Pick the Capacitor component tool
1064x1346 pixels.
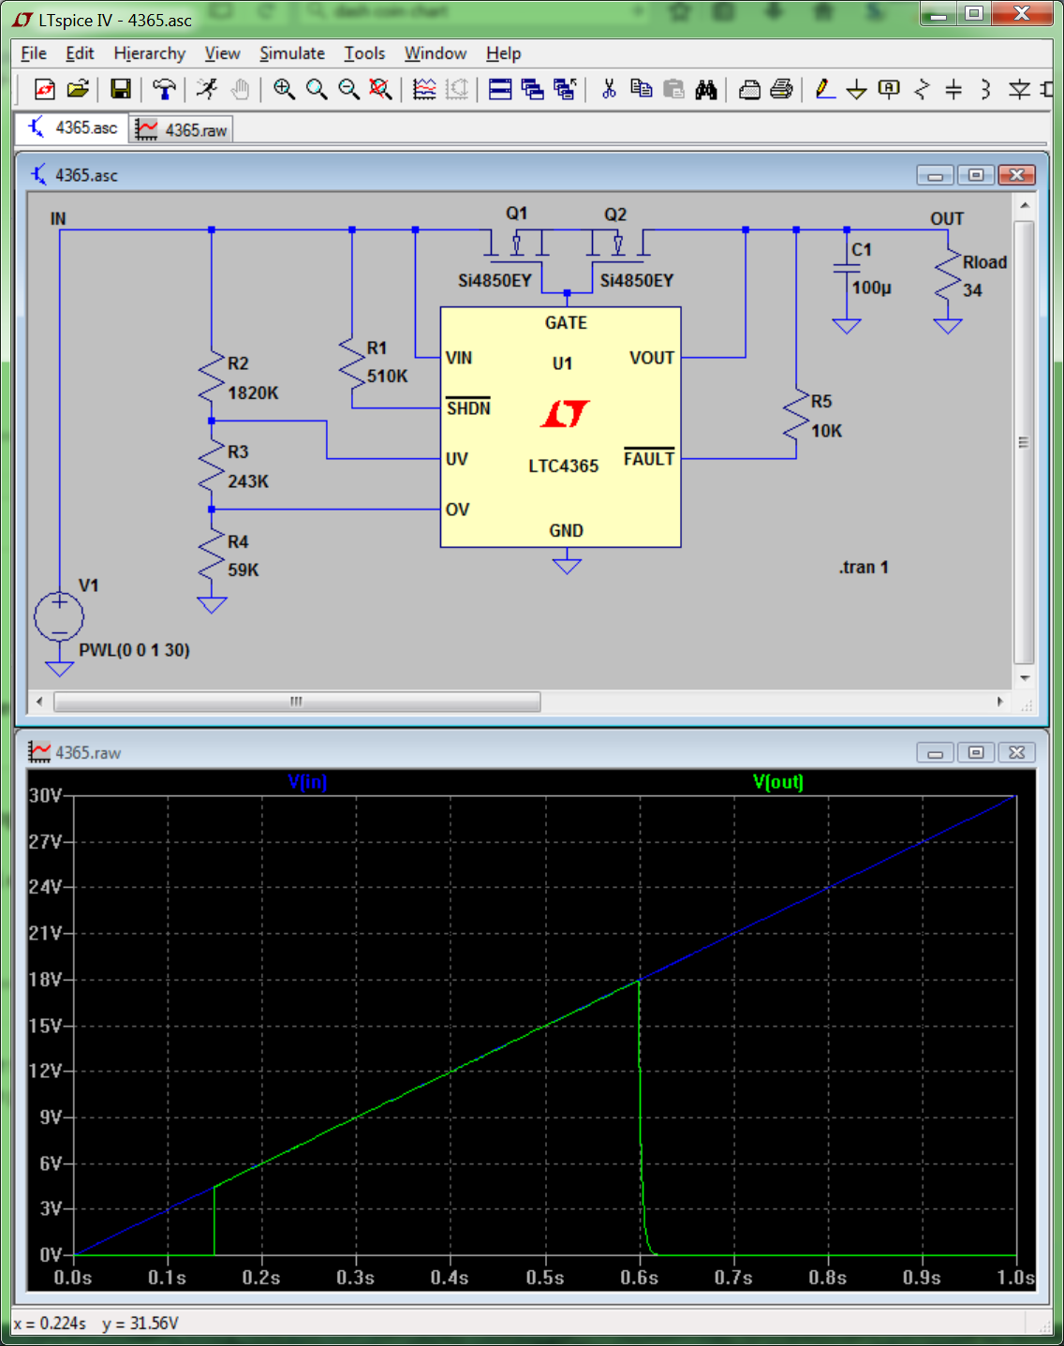(x=953, y=89)
